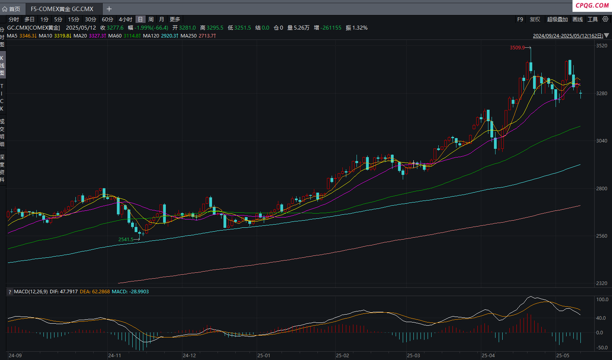Click the date range 2024/09/24-2025/05/12 link
The image size is (612, 360).
[x=568, y=36]
